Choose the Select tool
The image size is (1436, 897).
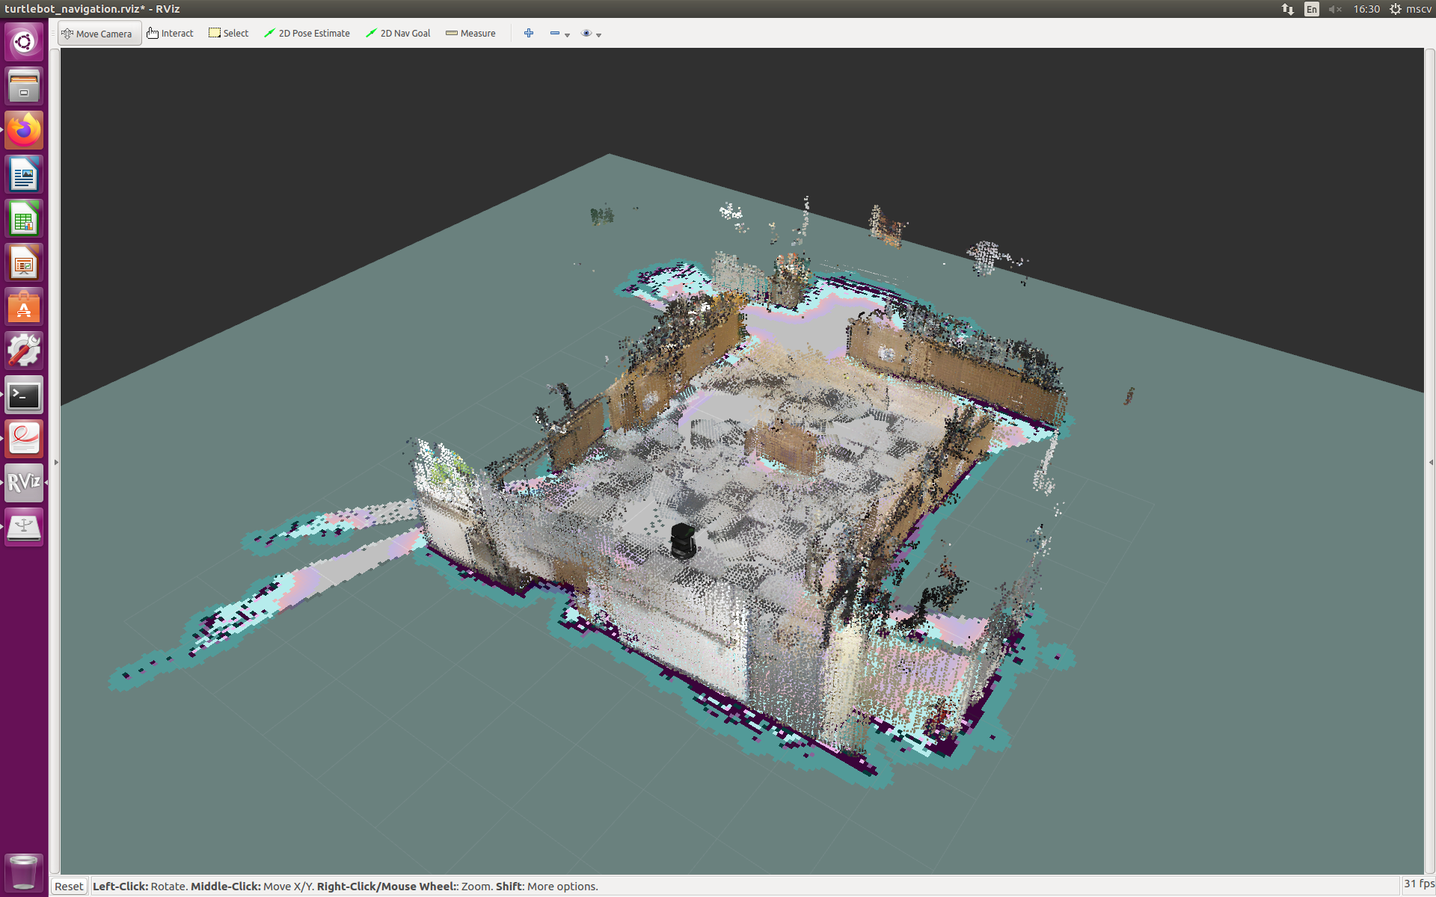(229, 34)
